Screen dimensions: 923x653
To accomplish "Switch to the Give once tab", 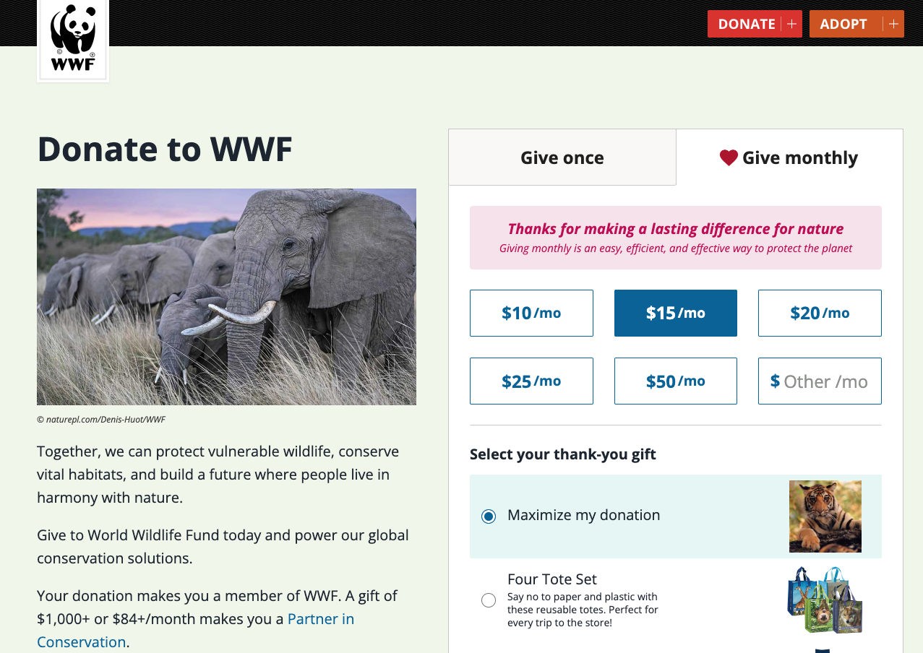I will pos(562,157).
